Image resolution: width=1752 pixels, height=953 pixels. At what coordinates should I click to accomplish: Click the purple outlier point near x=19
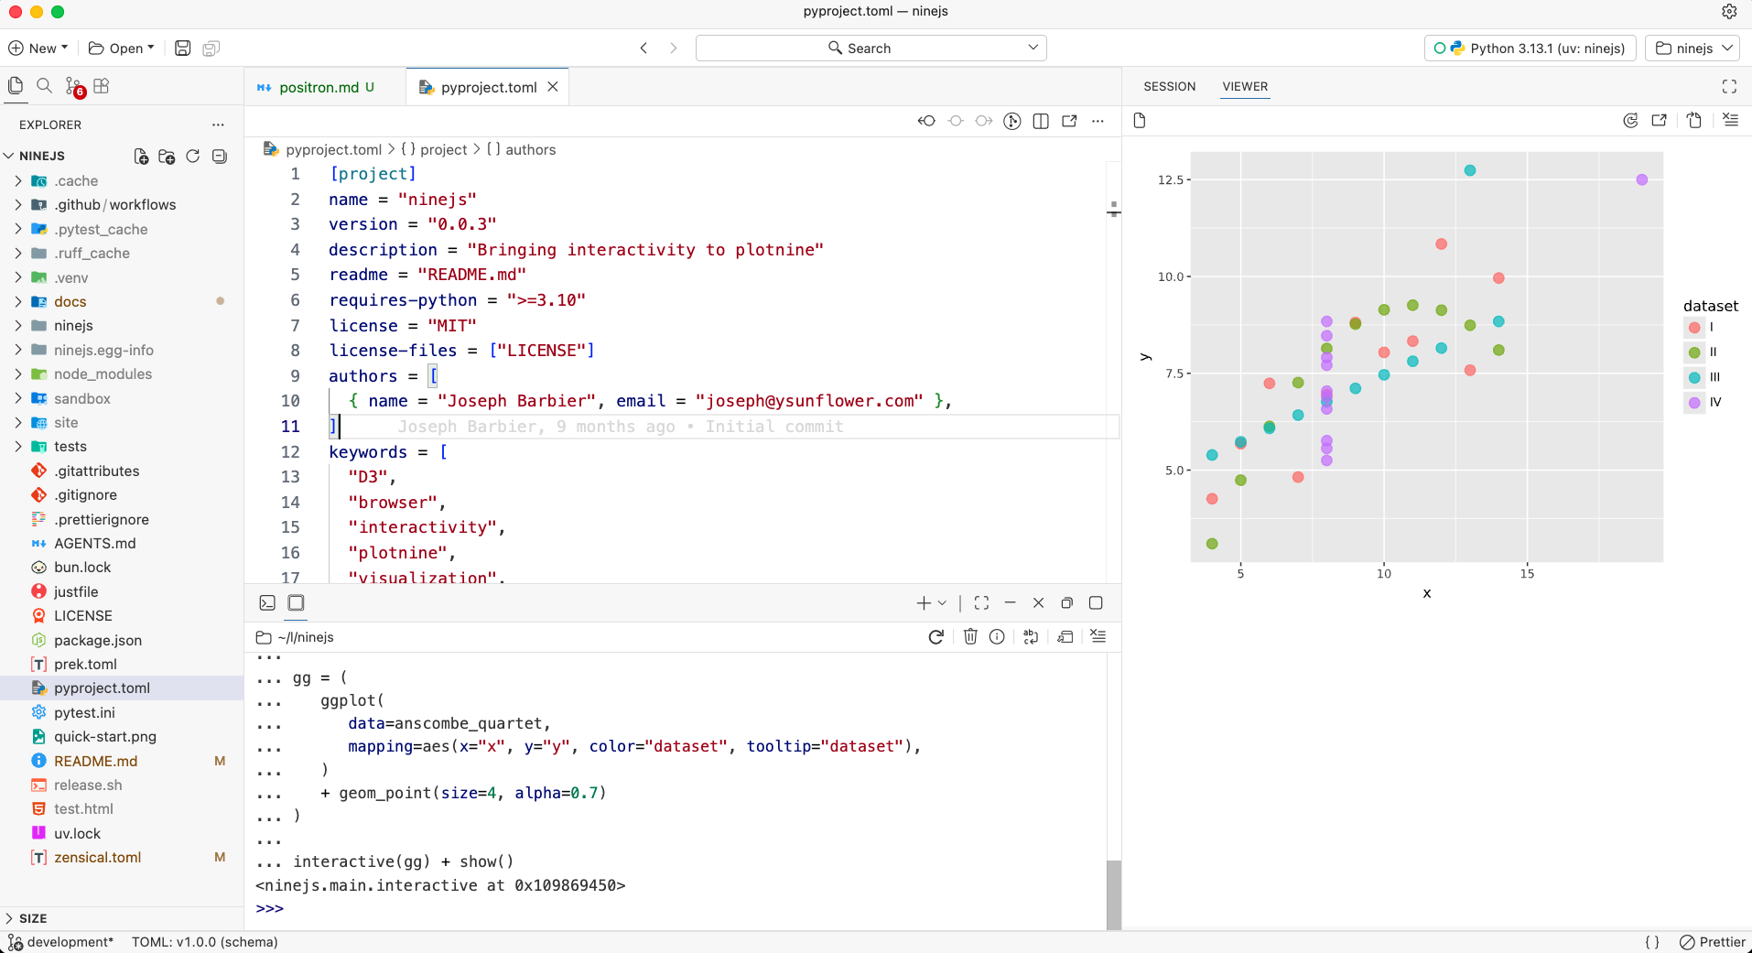[1641, 179]
